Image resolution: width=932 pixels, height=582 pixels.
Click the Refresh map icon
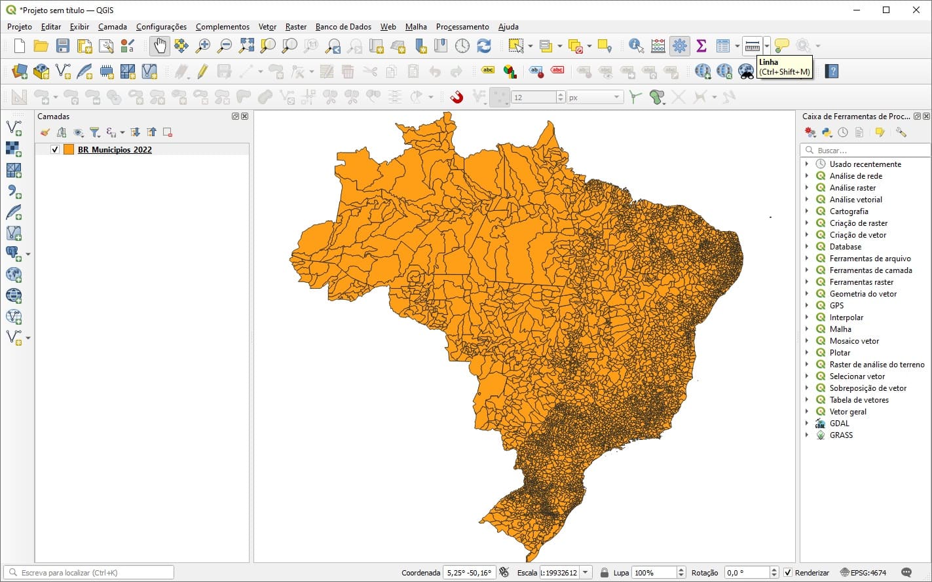[x=484, y=46]
